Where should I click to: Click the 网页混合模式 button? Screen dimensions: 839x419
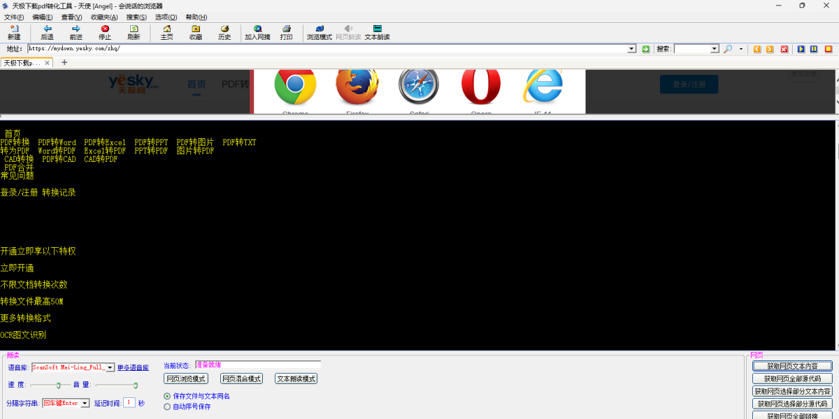coord(241,378)
